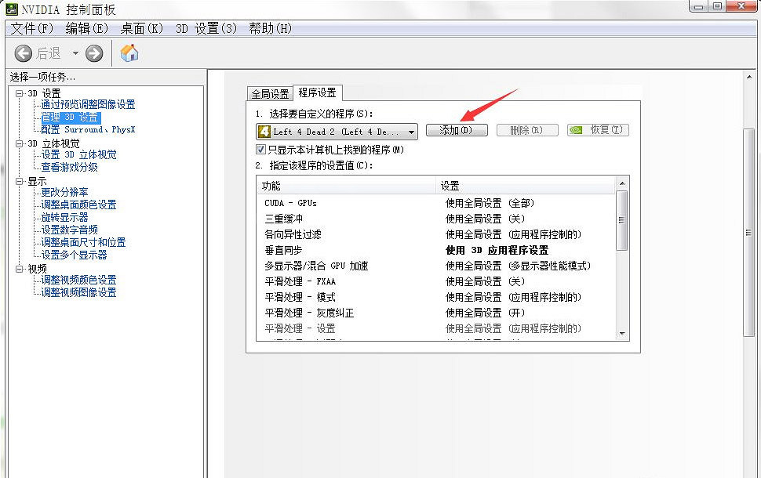The image size is (761, 478).
Task: Select 配置 Surround、PhysX link
Action: click(x=88, y=129)
